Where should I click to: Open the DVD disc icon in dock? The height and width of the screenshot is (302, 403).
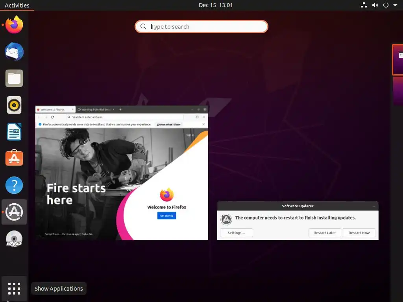click(x=14, y=239)
